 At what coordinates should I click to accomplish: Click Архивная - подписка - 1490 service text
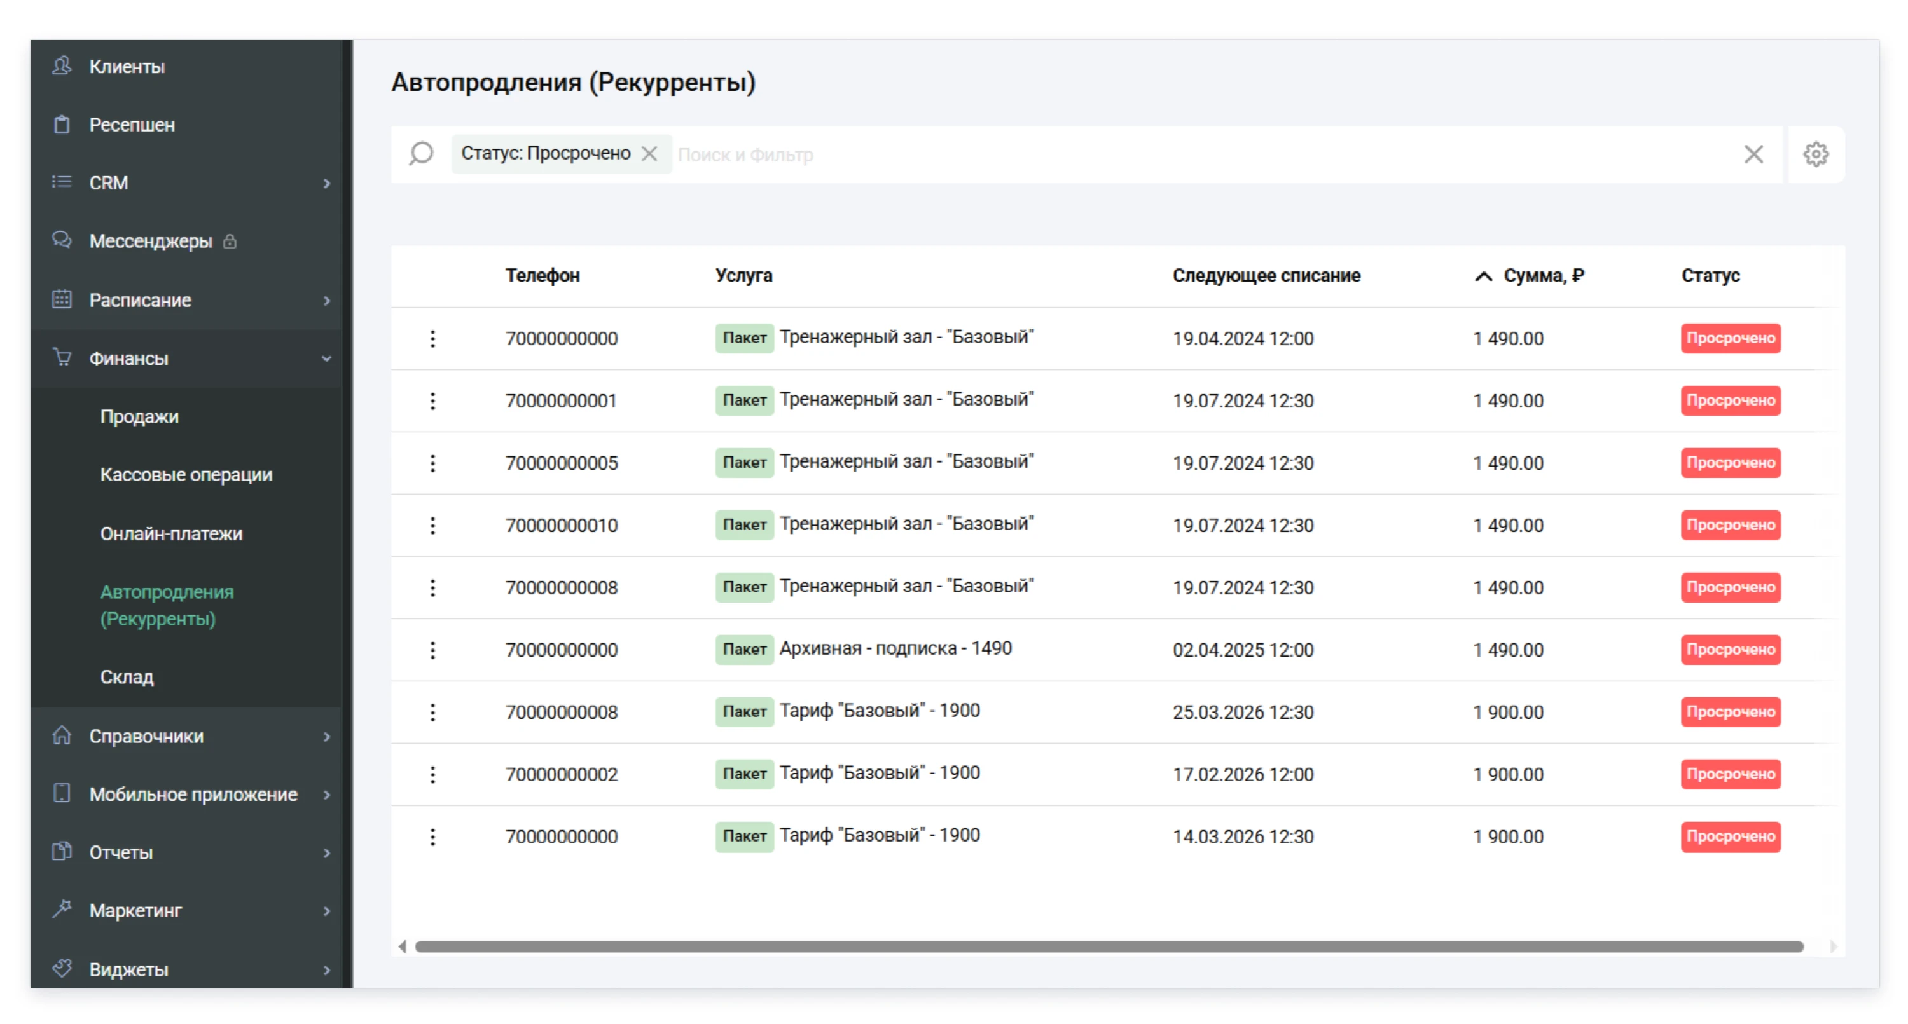click(895, 648)
